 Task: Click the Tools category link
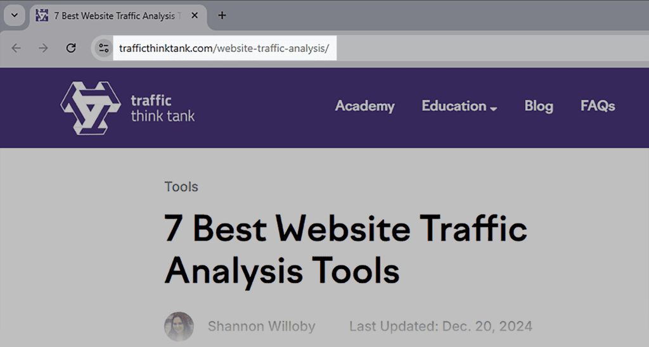click(x=181, y=187)
